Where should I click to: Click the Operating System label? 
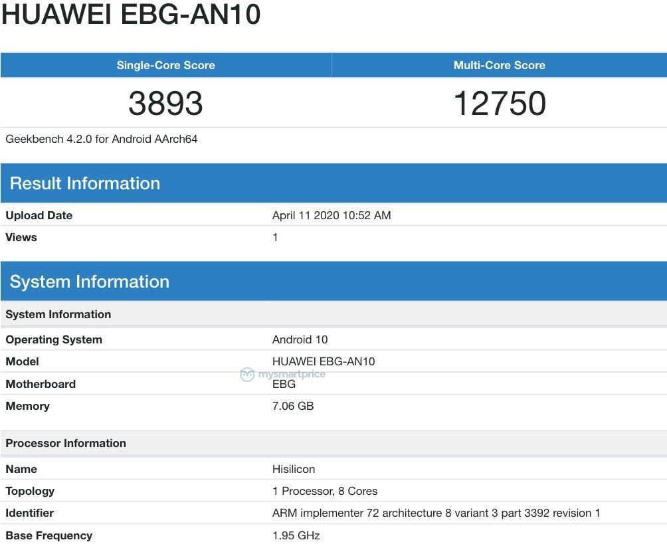54,339
